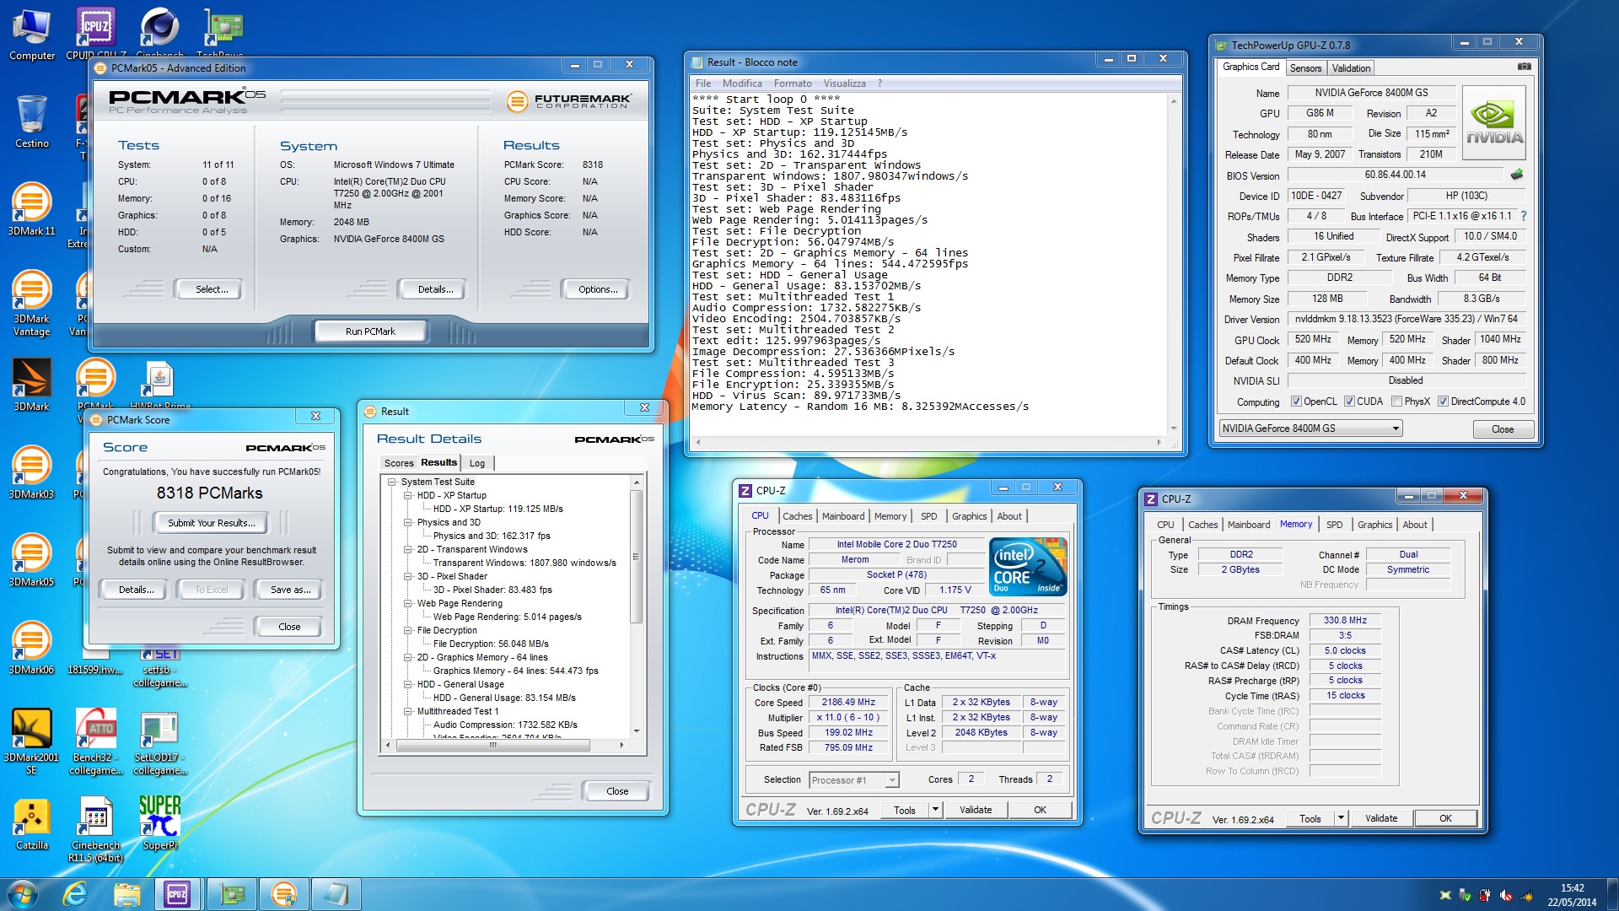The image size is (1619, 911).
Task: Open the 3DMark desktop shortcut with orange logo
Action: coord(31,385)
